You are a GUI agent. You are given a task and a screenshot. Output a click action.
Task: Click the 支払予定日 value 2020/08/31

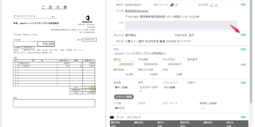tap(175, 64)
